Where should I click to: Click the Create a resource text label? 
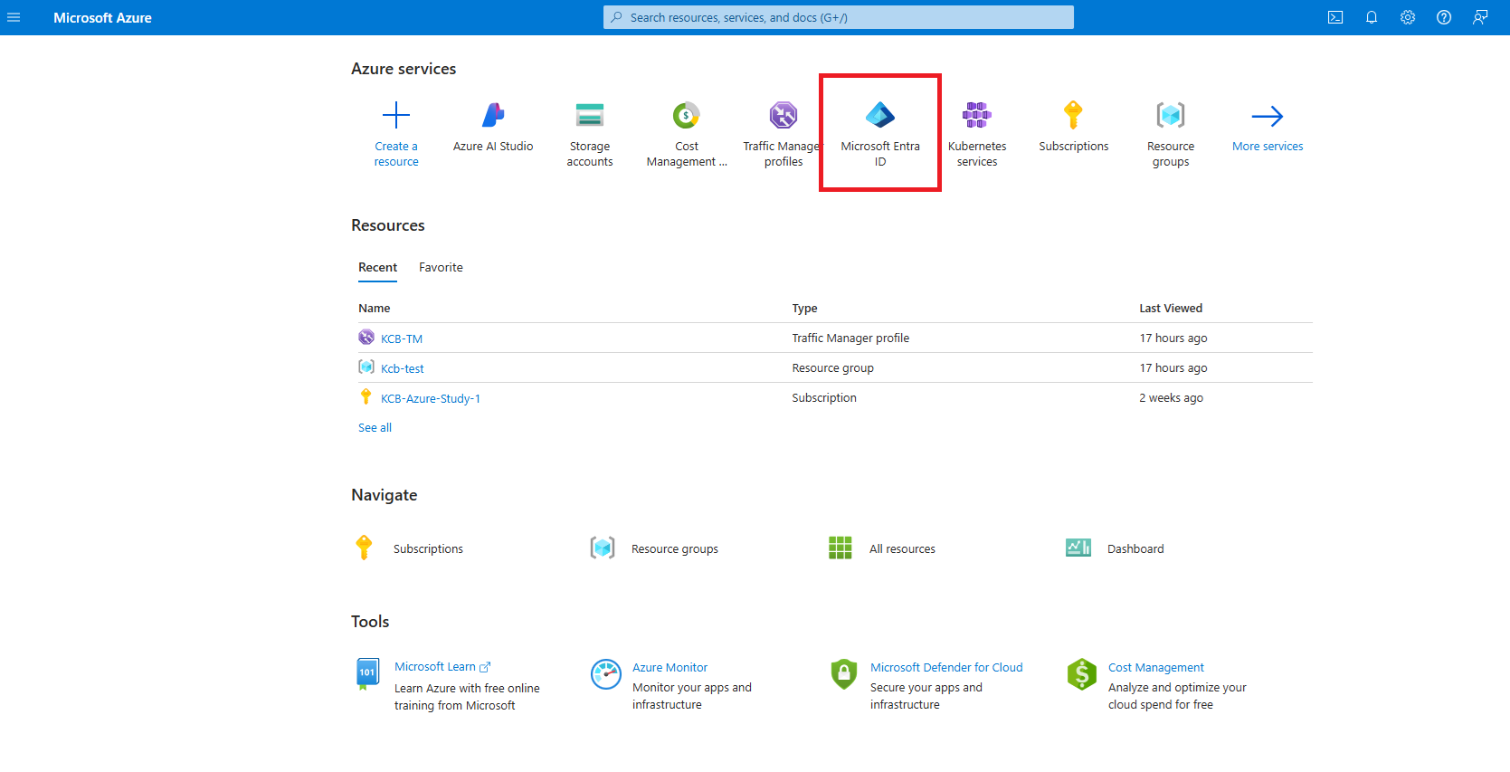(x=396, y=154)
